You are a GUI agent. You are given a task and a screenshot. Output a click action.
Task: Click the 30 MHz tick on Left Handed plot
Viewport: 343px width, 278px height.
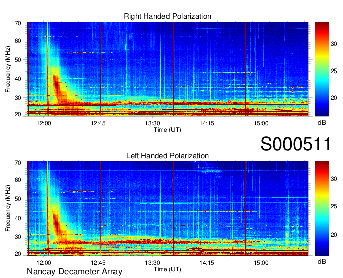pos(18,237)
